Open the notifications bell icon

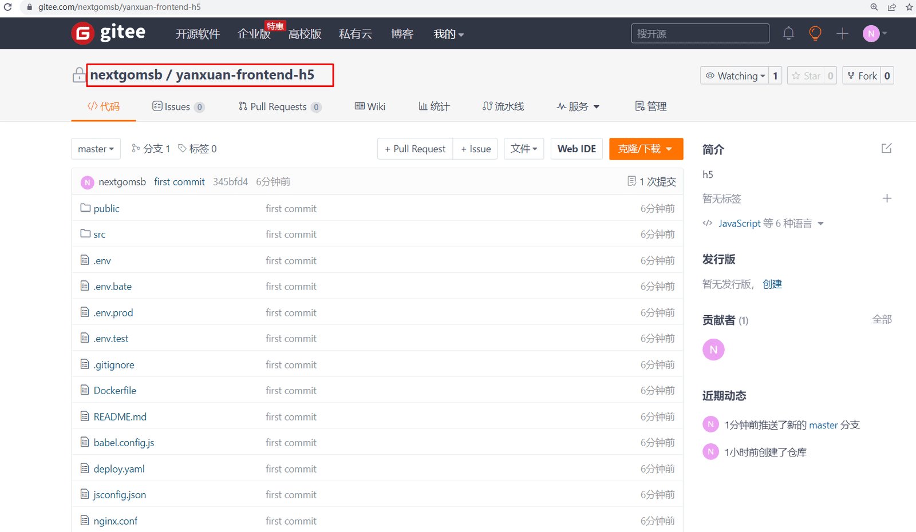[788, 33]
